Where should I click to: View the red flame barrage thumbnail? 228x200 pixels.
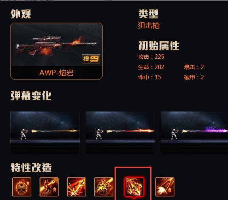121,133
